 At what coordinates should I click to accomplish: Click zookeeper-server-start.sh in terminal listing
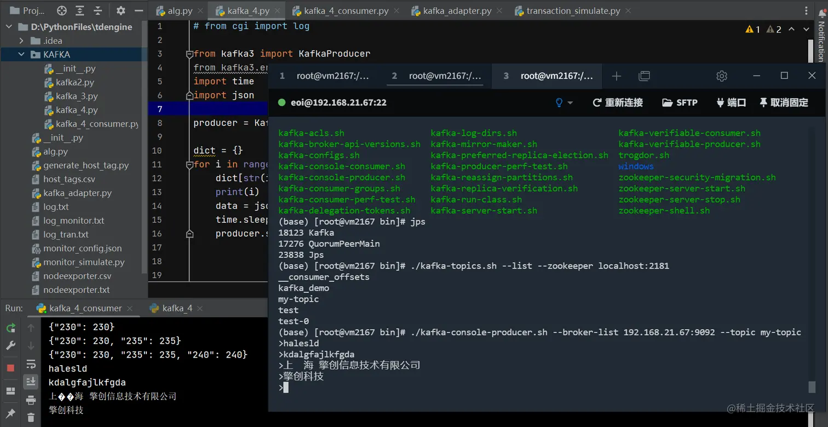[682, 188]
